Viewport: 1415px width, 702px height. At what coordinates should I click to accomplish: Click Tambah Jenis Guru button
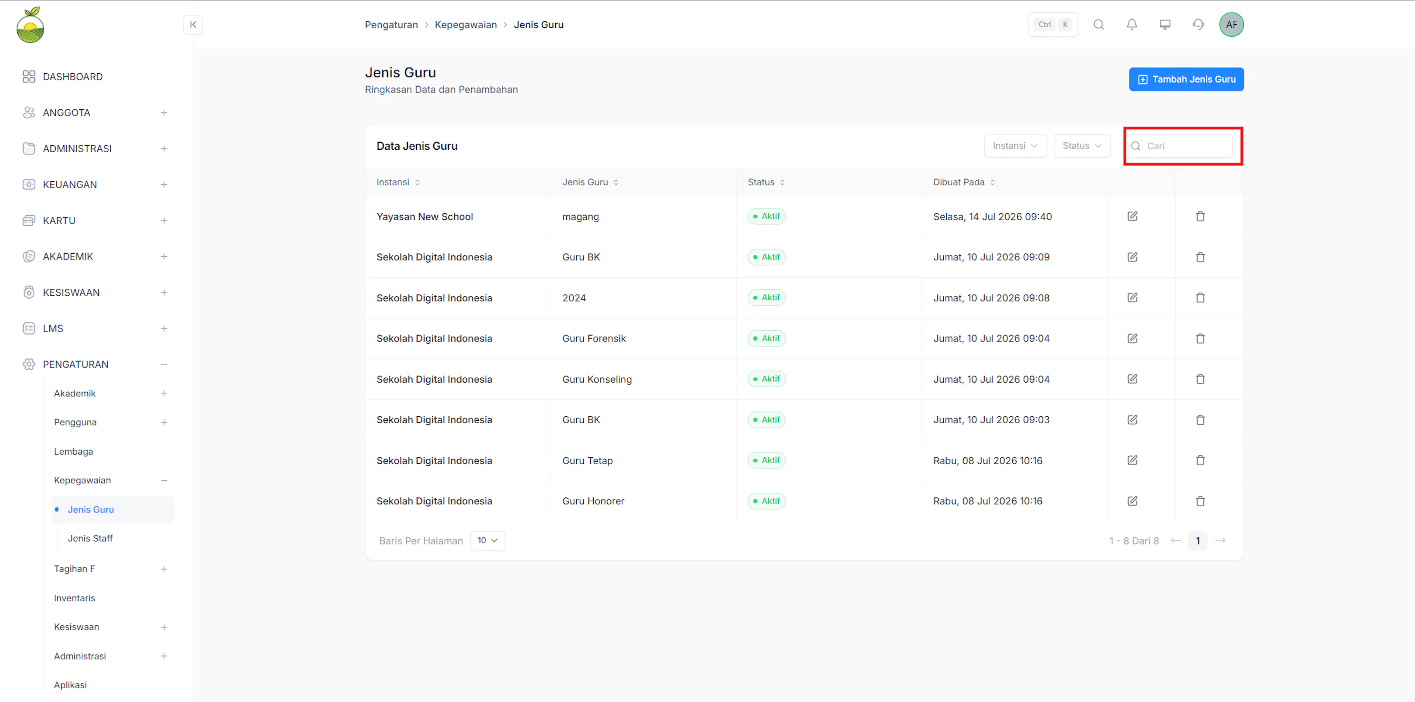point(1186,79)
